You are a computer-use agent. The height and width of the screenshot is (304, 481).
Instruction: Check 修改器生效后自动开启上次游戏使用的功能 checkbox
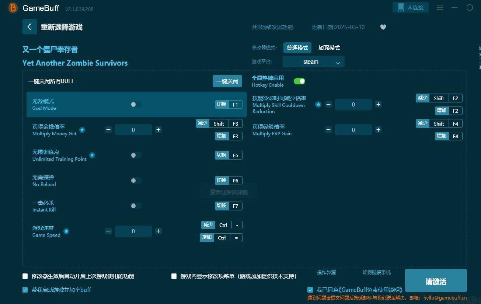coord(25,276)
